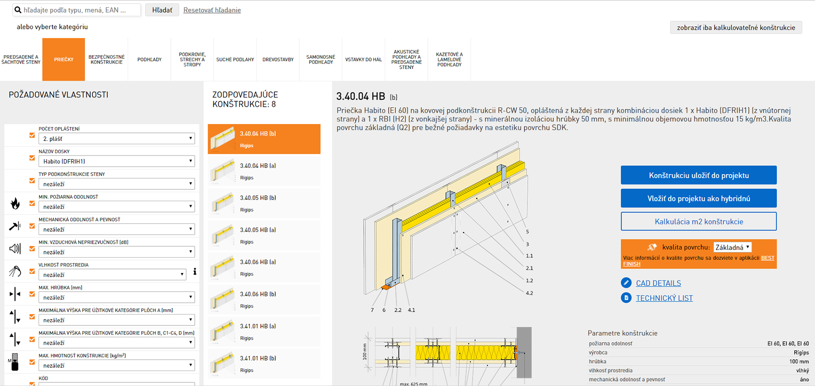Click the hammer mechanical resistance icon

(x=15, y=226)
